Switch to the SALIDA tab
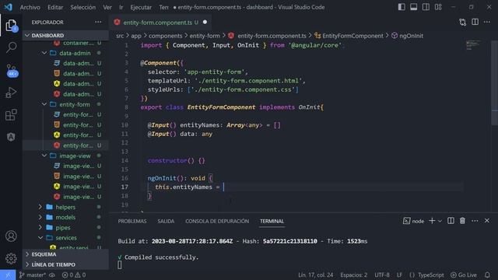 (x=166, y=221)
